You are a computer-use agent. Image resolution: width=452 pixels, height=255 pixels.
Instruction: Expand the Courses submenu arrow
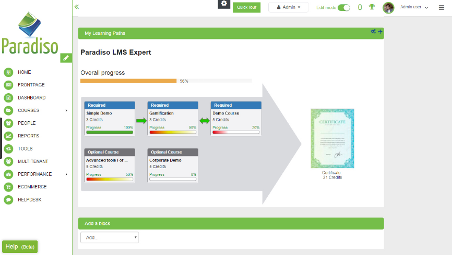66,110
